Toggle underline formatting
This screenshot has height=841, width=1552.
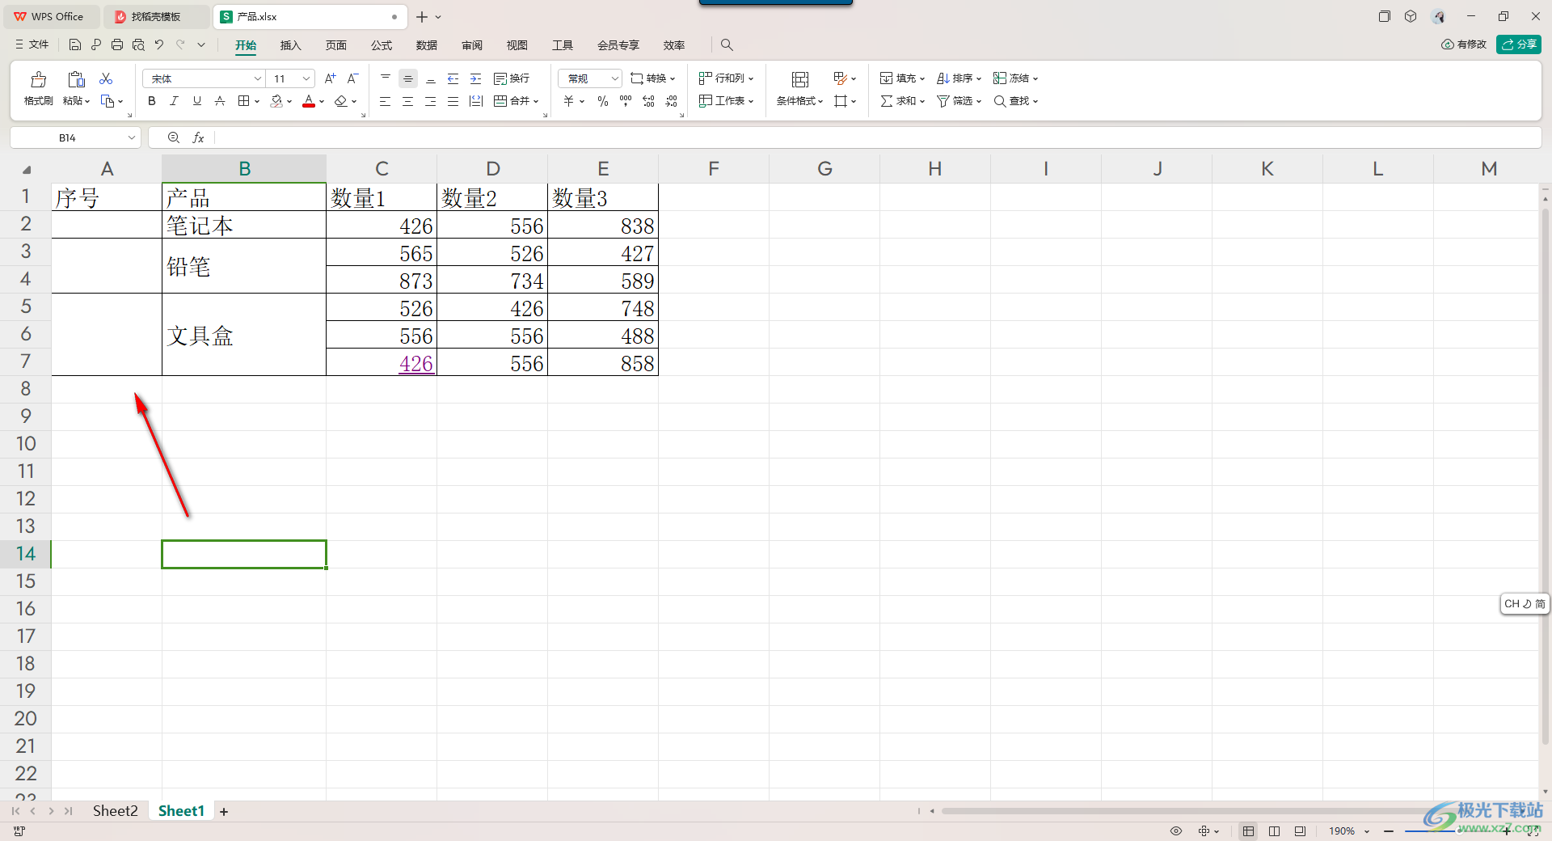coord(197,101)
